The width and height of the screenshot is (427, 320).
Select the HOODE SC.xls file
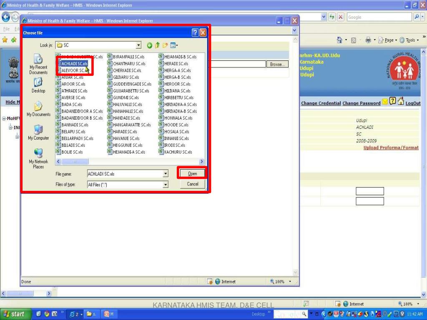pos(173,125)
